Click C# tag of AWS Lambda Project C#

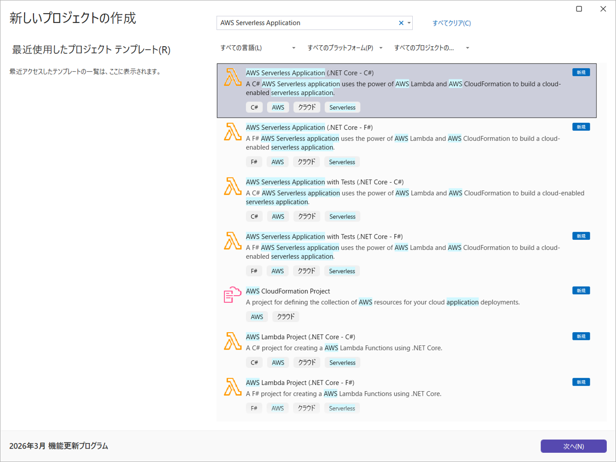pyautogui.click(x=254, y=362)
